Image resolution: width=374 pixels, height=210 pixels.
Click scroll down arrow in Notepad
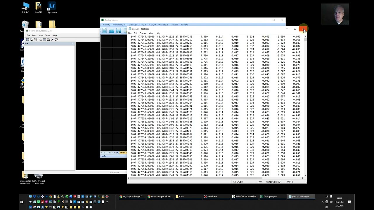pos(305,176)
